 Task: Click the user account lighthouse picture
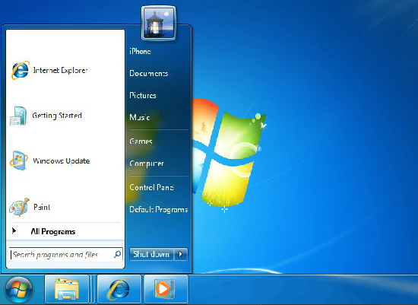(x=159, y=24)
